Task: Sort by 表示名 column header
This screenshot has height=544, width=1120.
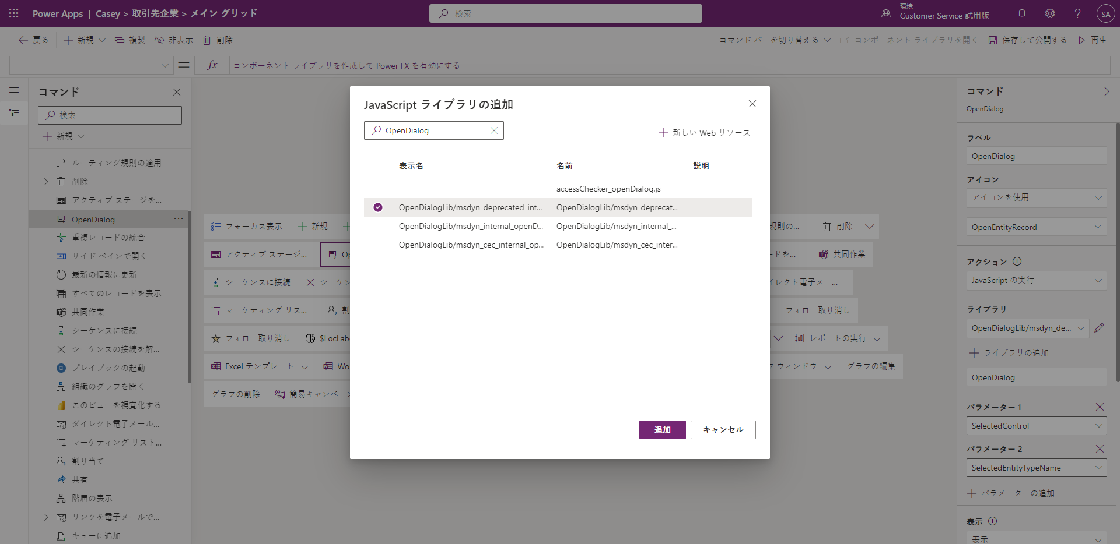Action: point(411,166)
